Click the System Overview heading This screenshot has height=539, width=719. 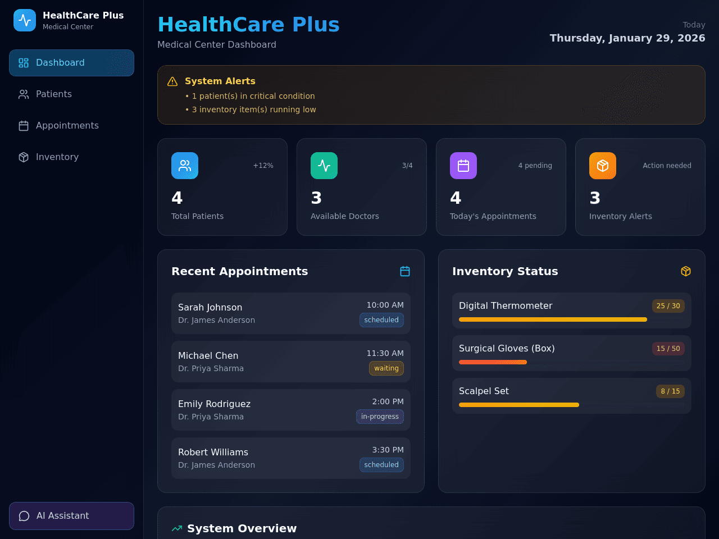(242, 528)
